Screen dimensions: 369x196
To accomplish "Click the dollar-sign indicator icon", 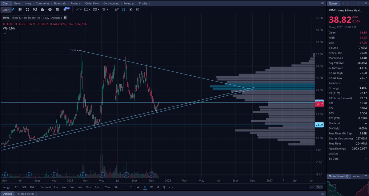I will 50,10.
